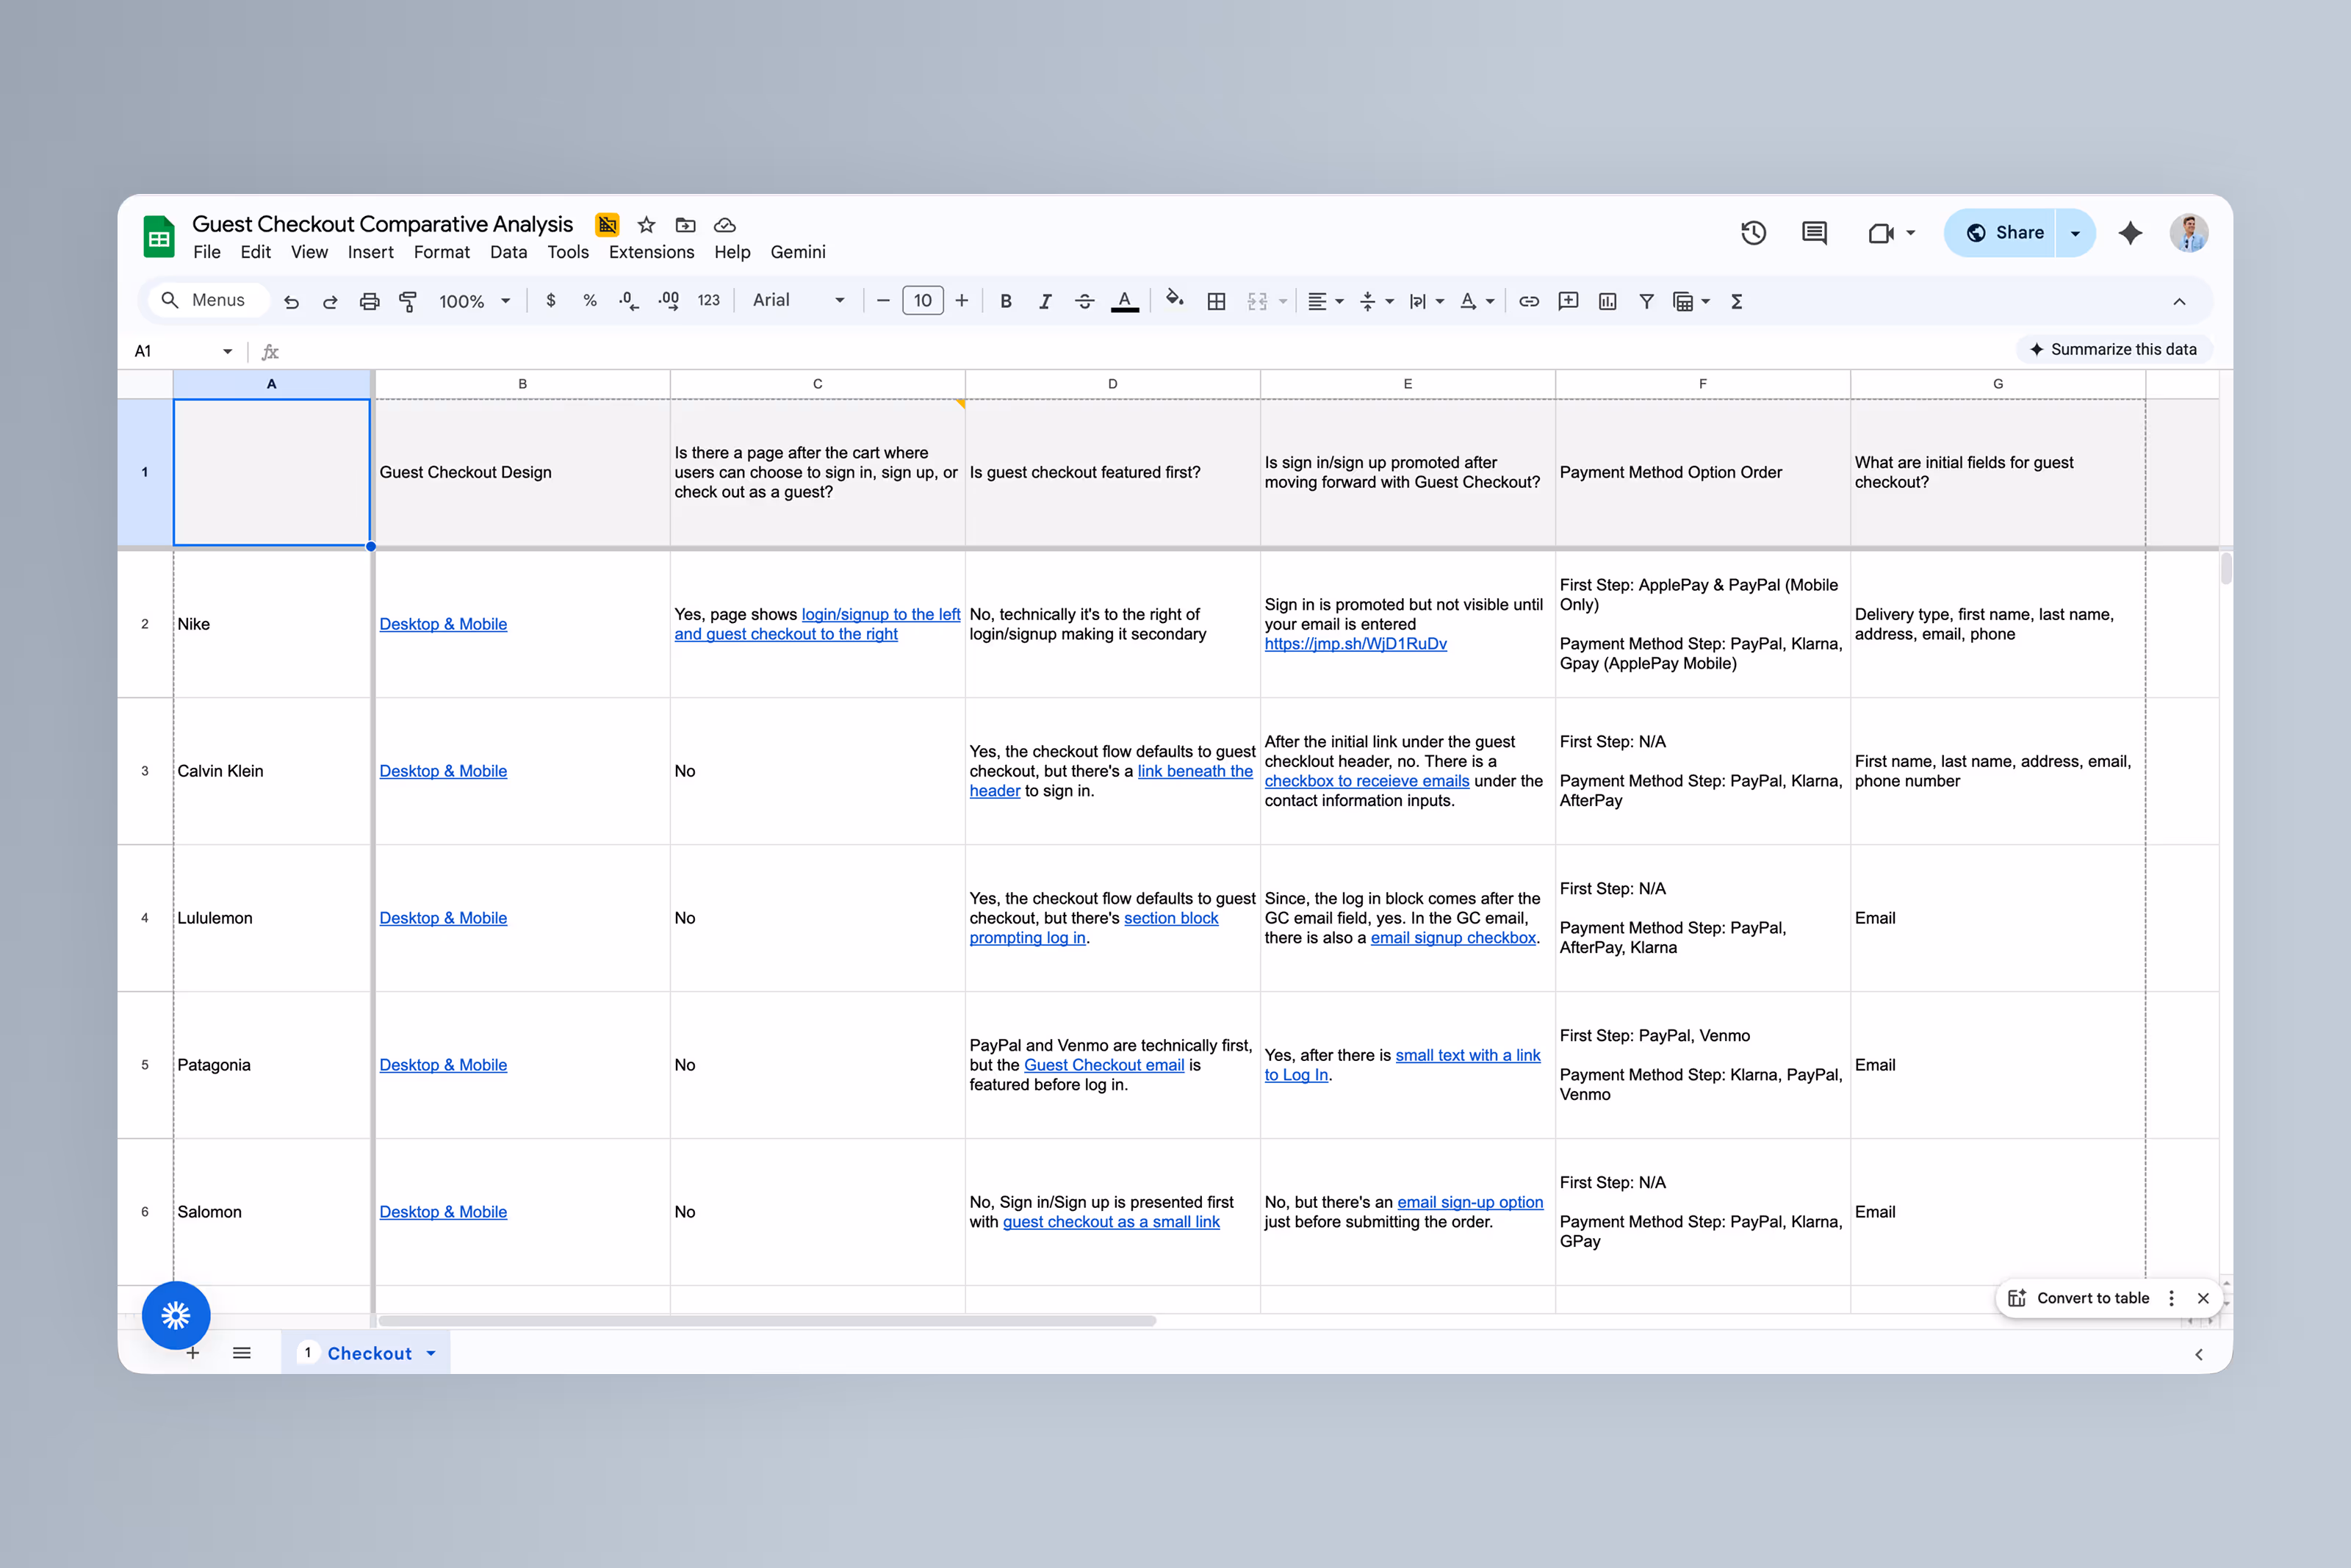
Task: Format value as currency
Action: 551,300
